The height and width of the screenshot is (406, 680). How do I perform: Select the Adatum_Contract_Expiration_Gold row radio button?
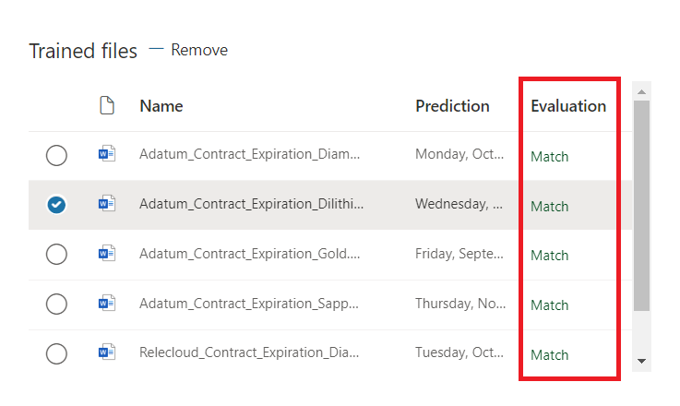tap(56, 255)
